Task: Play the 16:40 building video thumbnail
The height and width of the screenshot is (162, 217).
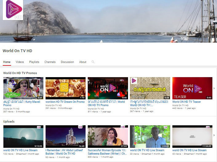Action: coord(66,136)
